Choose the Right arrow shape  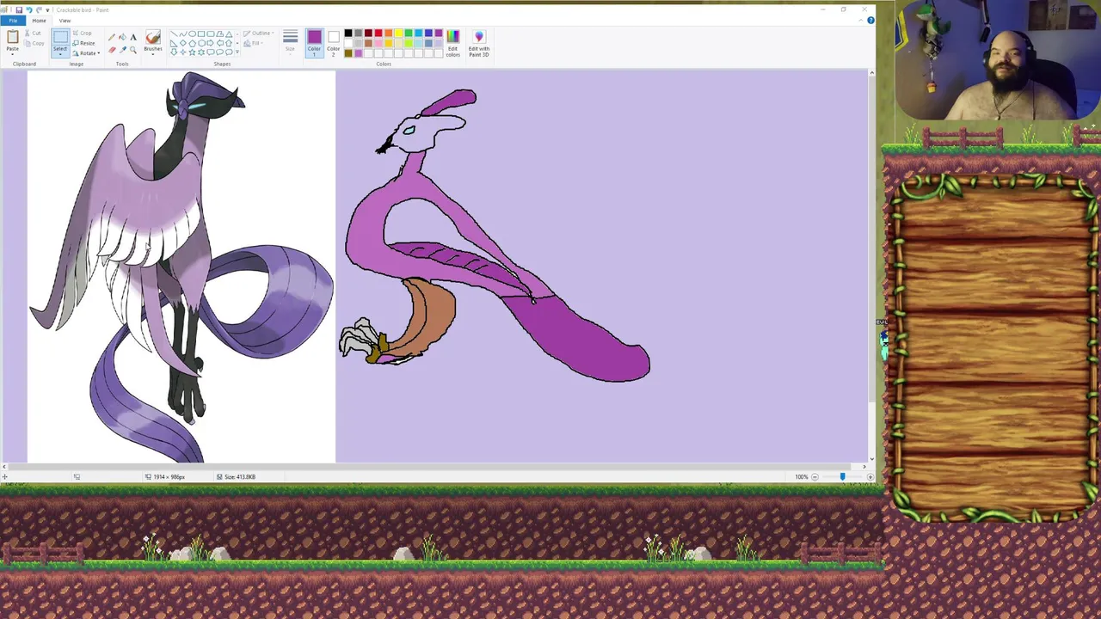(210, 43)
